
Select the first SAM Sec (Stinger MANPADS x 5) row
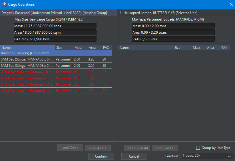point(56,59)
